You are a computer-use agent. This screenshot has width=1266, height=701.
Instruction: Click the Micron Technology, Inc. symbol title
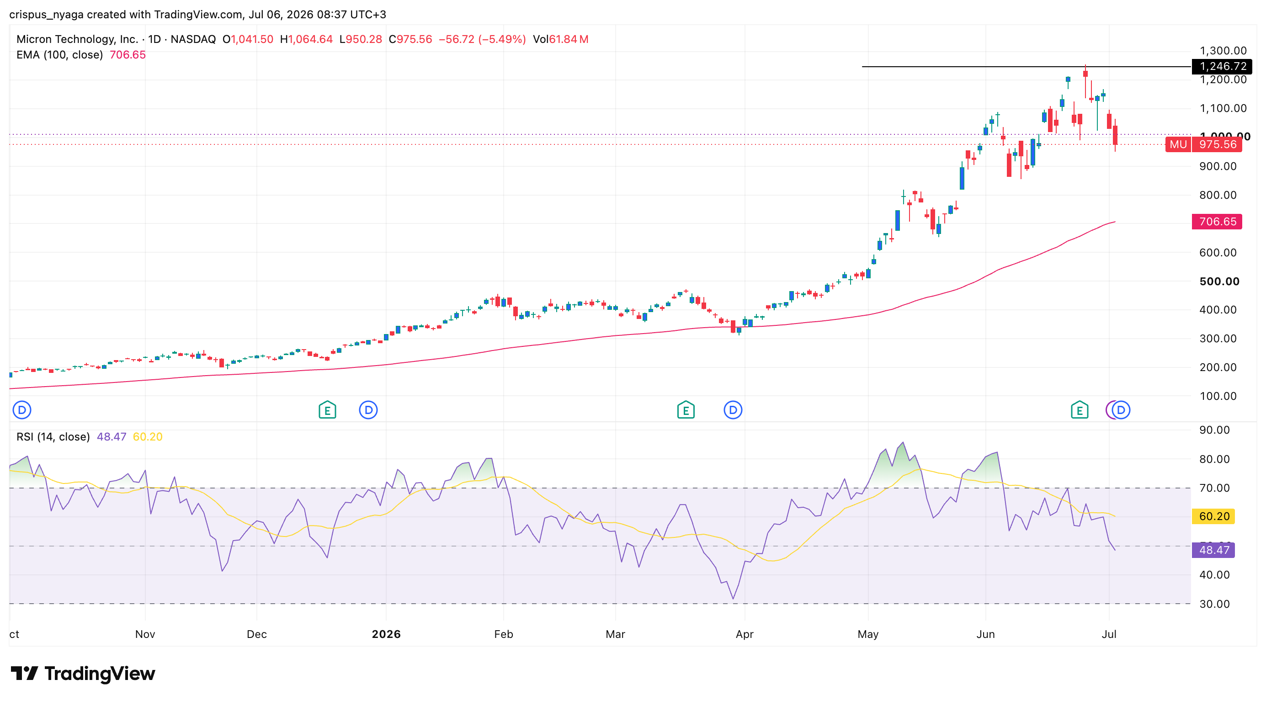(77, 39)
